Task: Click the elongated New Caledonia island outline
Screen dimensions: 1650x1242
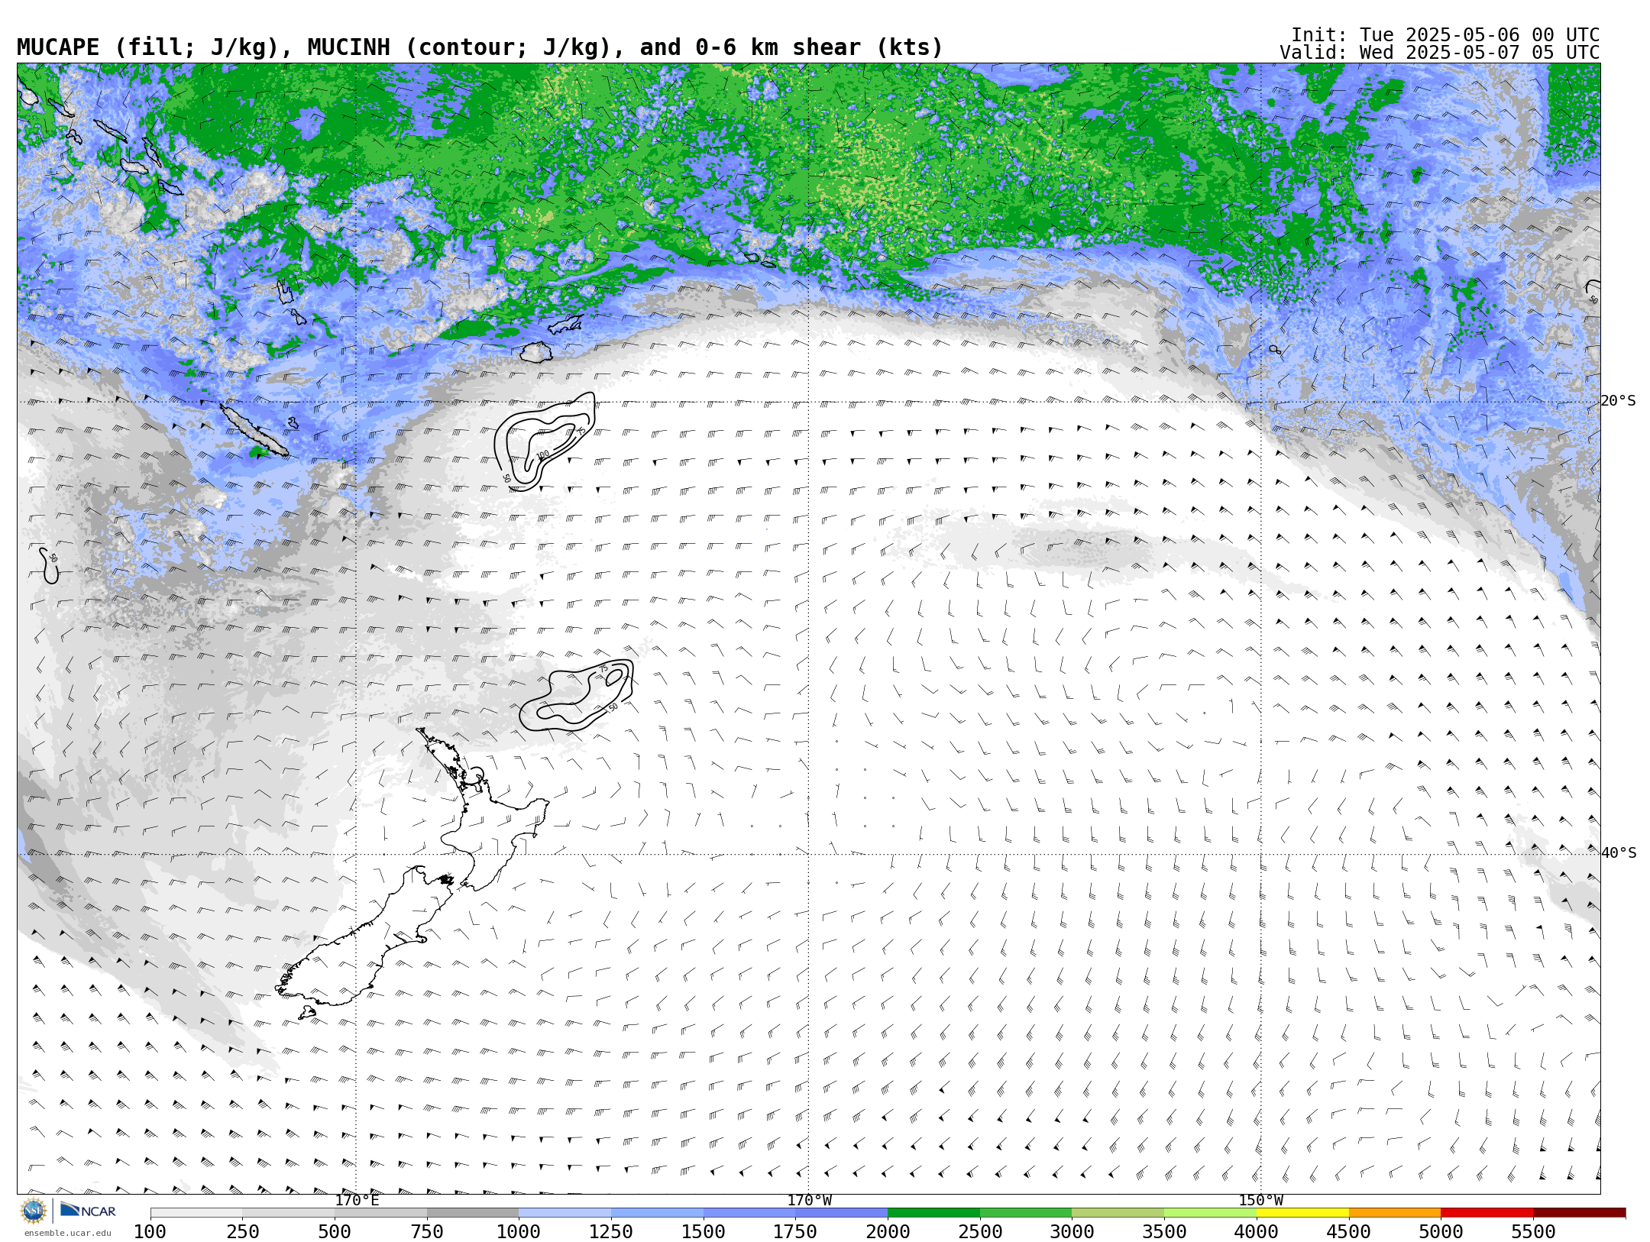Action: (x=254, y=431)
